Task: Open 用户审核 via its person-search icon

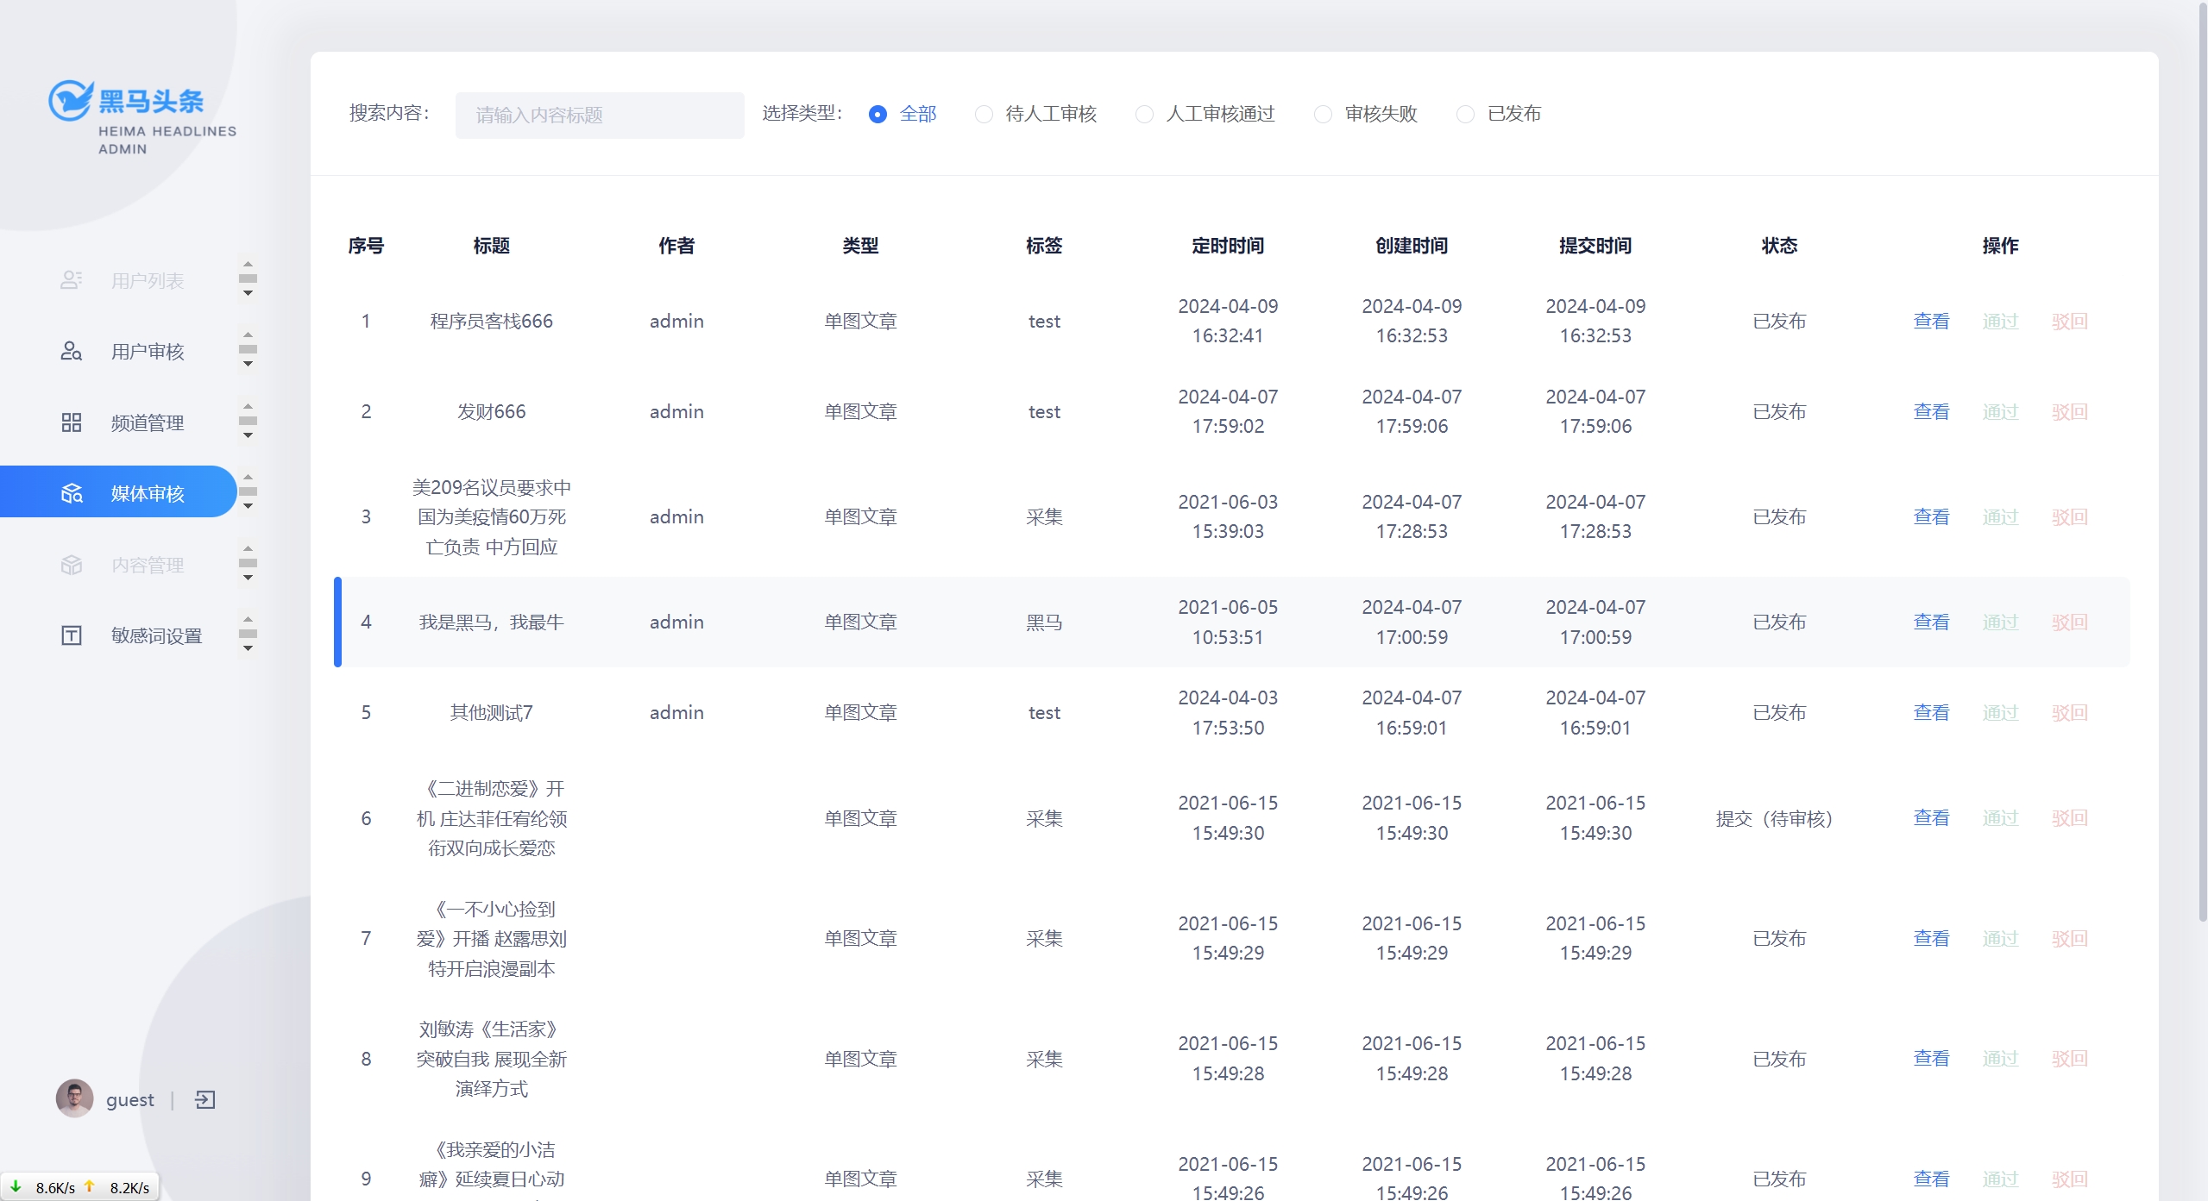Action: [x=72, y=351]
